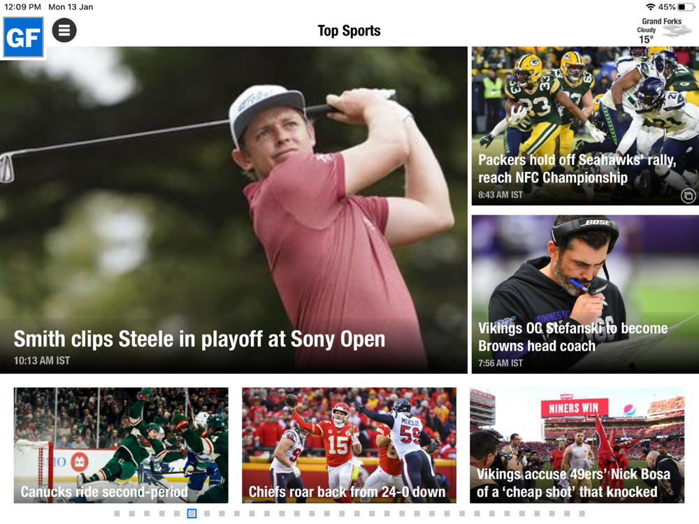Image resolution: width=699 pixels, height=524 pixels.
Task: Tap the gallery icon on Packers story
Action: tap(688, 196)
